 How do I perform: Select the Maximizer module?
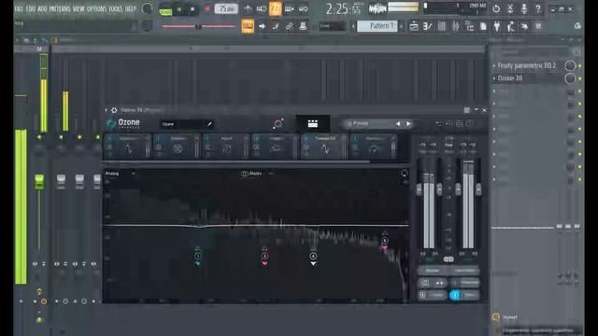pos(374,147)
